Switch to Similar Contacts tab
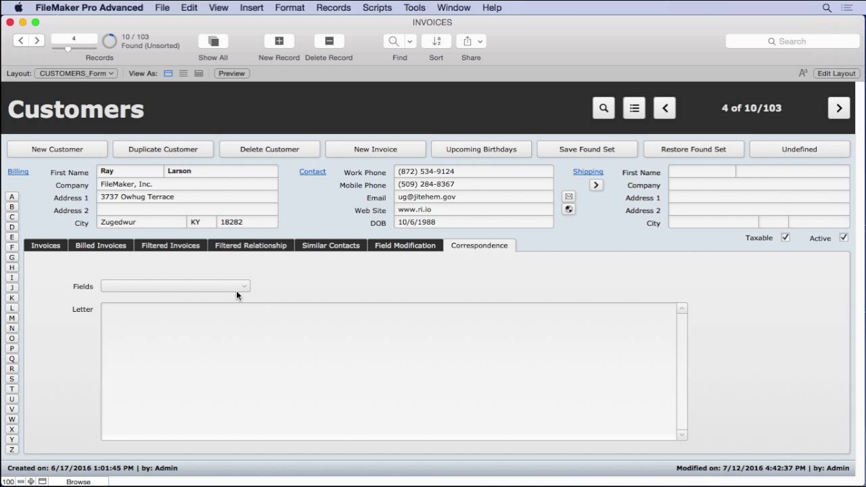Screen dimensions: 866x487 pos(331,246)
